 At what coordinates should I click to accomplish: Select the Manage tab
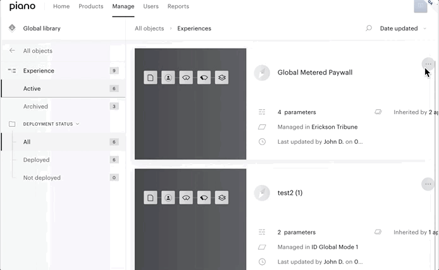pos(123,6)
